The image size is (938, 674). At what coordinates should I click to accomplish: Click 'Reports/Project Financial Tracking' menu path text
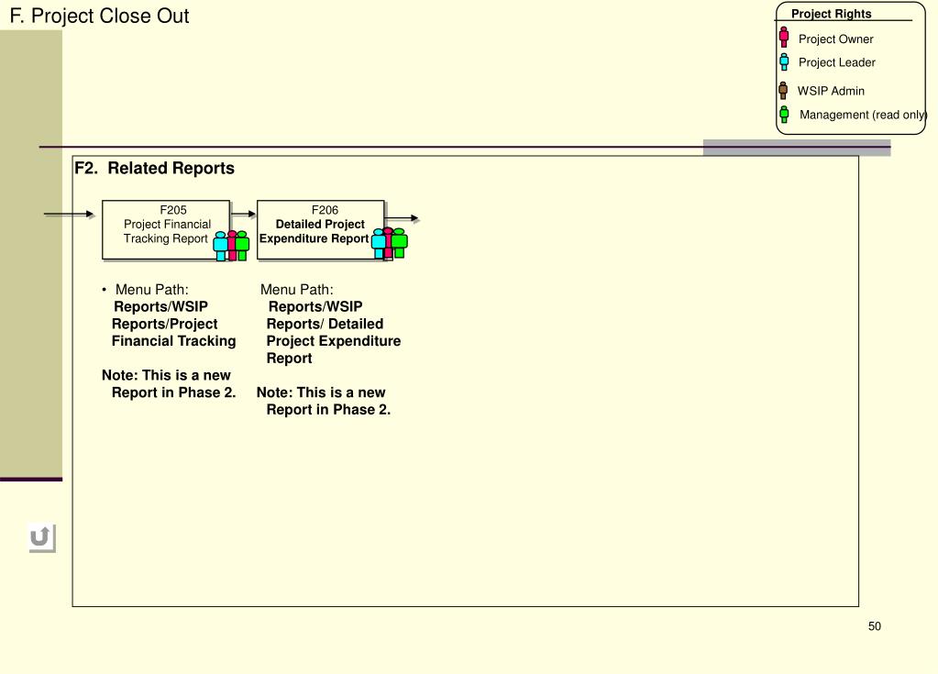click(x=173, y=333)
